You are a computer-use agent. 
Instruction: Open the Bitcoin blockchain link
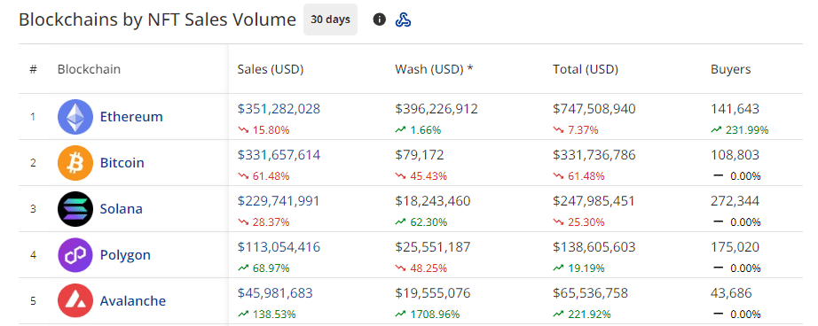(122, 163)
